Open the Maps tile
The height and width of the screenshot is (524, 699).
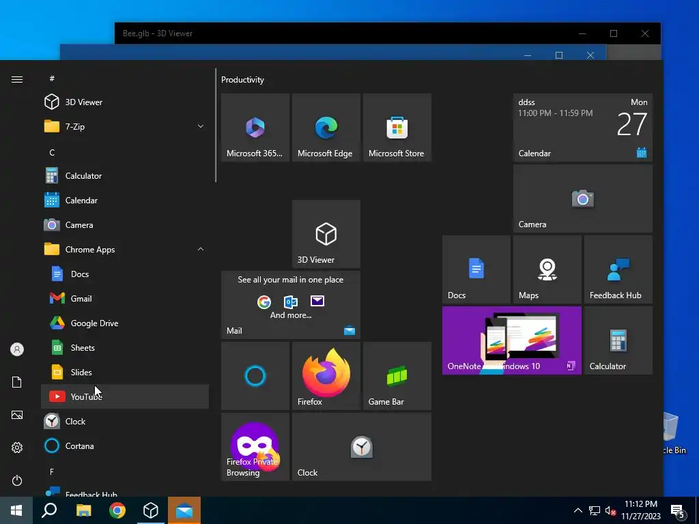(x=547, y=270)
